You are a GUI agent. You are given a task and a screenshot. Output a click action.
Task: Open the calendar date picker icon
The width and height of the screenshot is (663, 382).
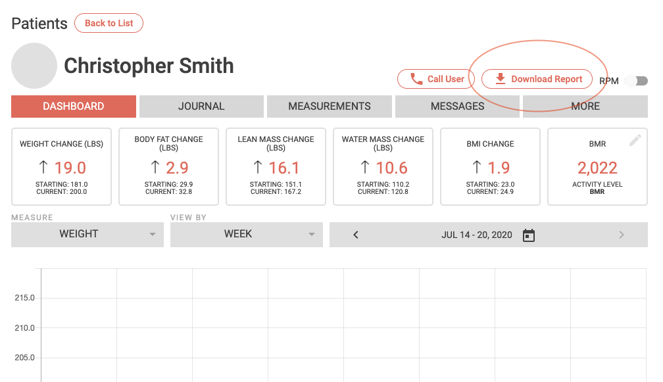tap(529, 235)
